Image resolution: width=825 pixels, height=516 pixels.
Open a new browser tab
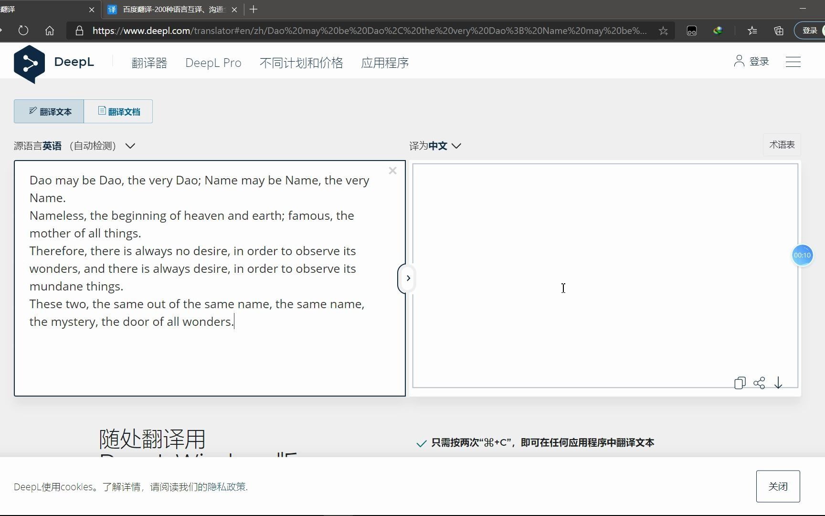pos(254,9)
